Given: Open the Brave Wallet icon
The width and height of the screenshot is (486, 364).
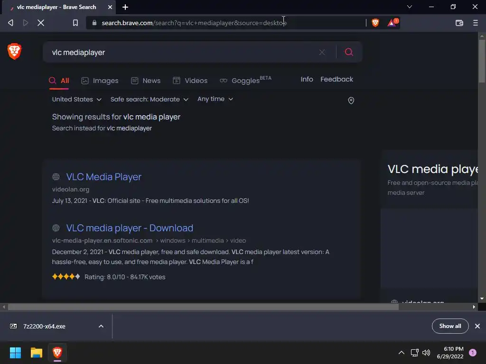Looking at the screenshot, I should pos(459,23).
